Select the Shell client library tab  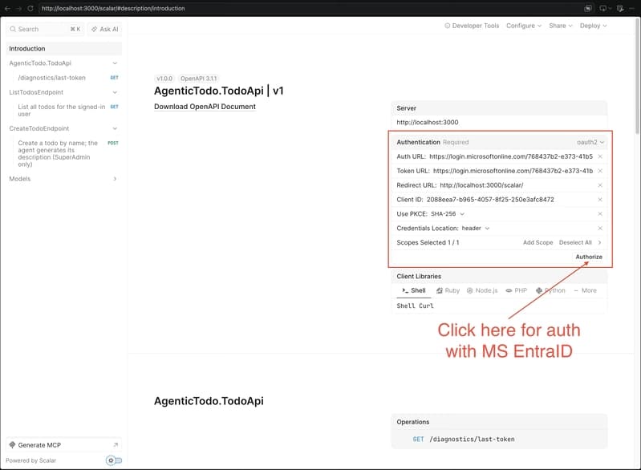tap(414, 290)
